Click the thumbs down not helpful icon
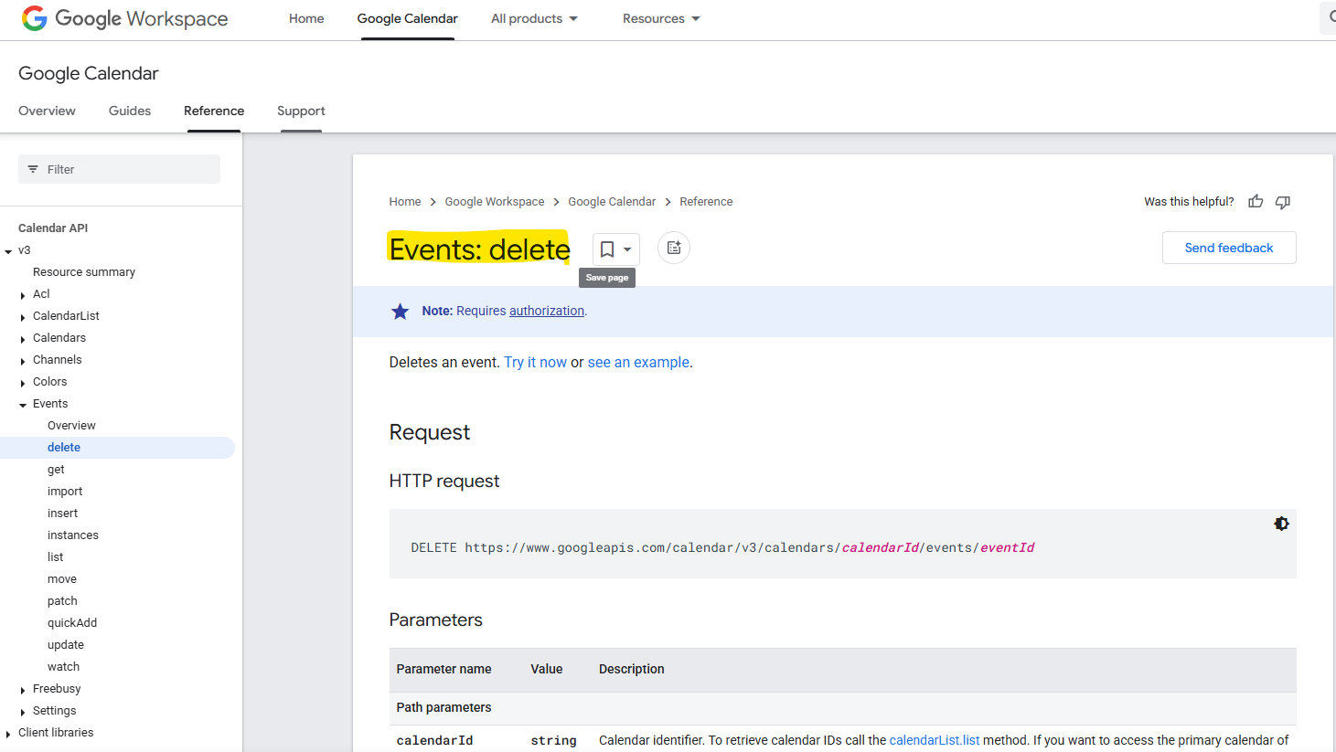 [x=1283, y=202]
